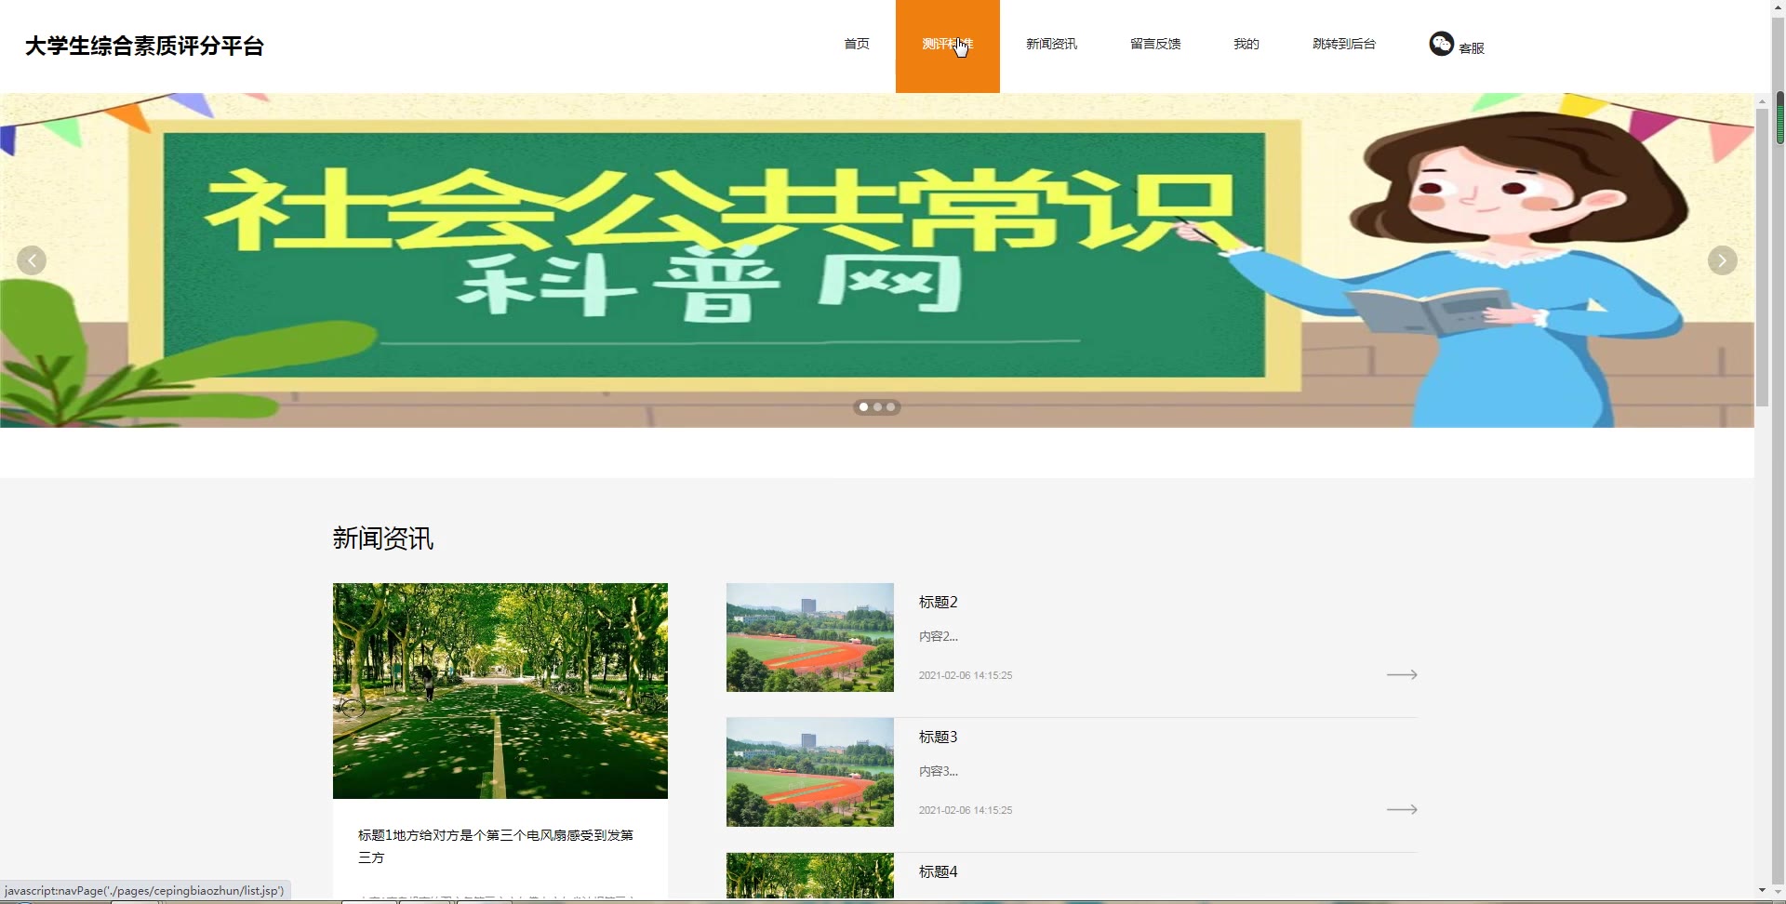
Task: Open the 标题2 news thumbnail
Action: pos(809,637)
